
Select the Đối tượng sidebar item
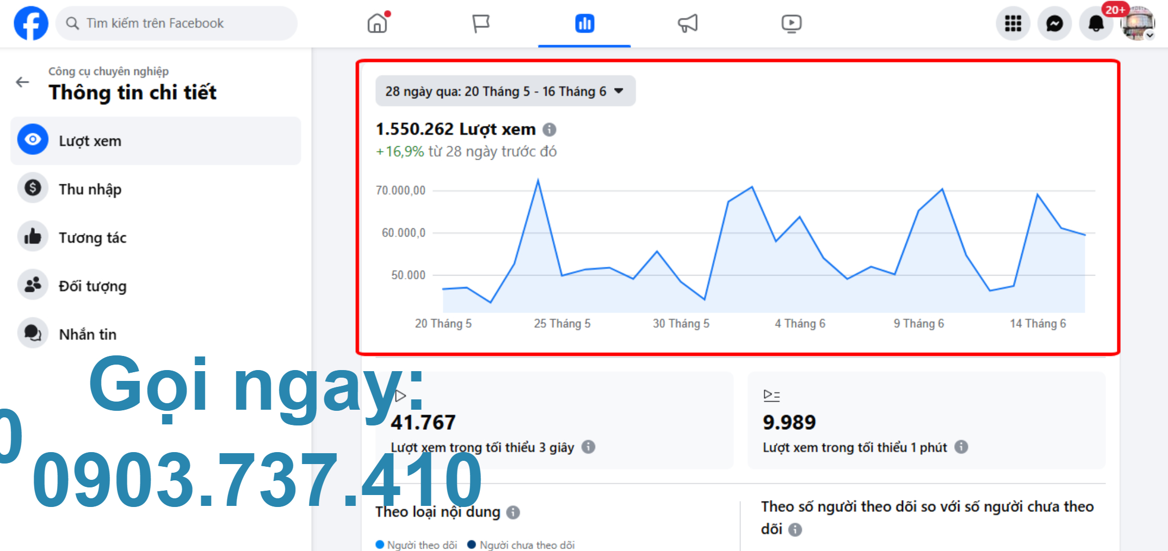[x=93, y=285]
